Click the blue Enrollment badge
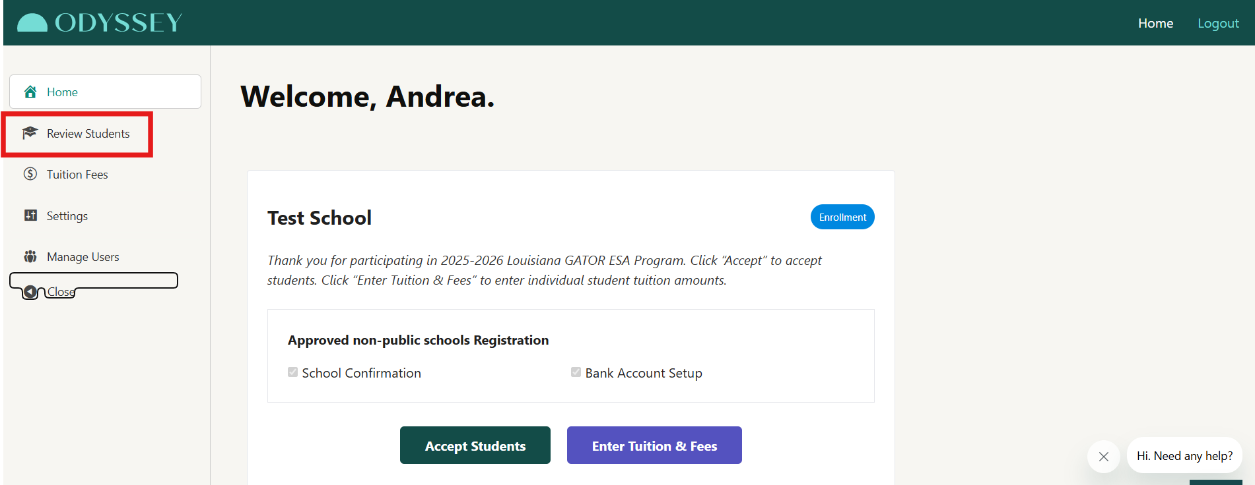The image size is (1255, 485). coord(842,217)
